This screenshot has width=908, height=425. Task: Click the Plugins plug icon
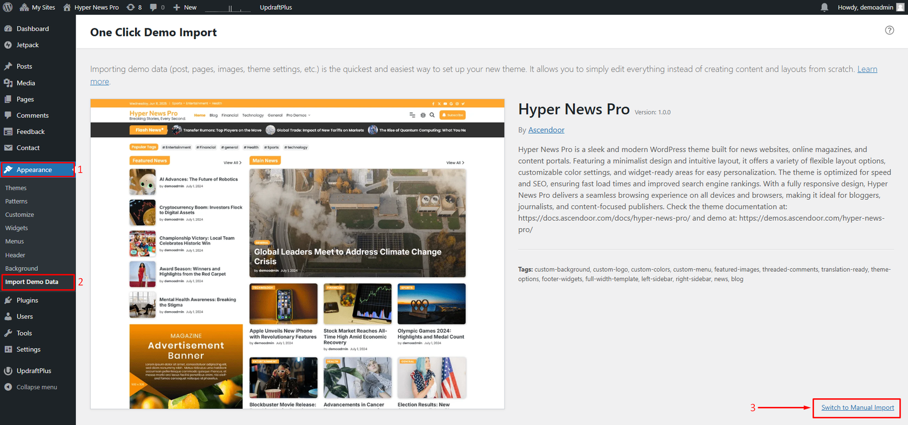(8, 300)
